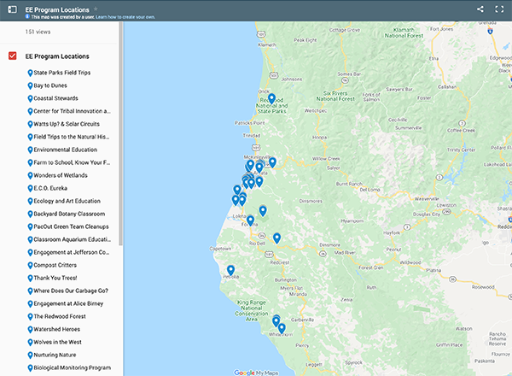Open the map in full screen
512x376 pixels.
[499, 9]
